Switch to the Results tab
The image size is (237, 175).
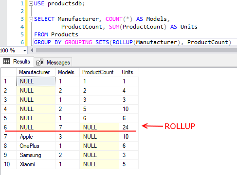click(17, 62)
